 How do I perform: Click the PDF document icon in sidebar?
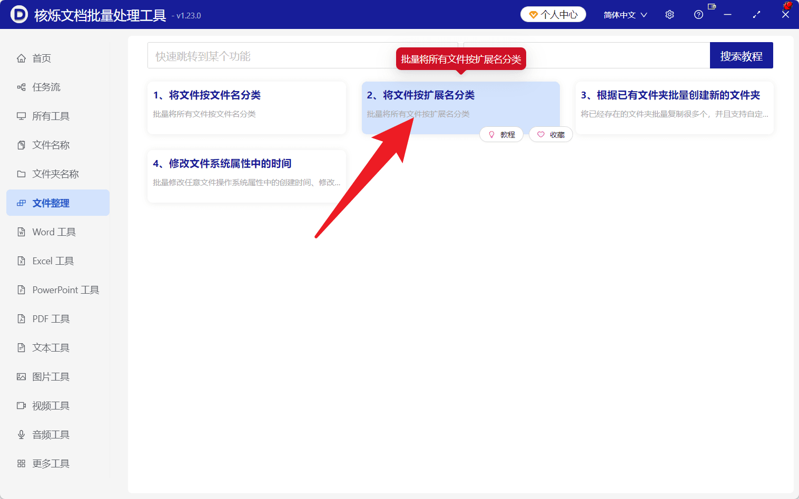pos(21,319)
